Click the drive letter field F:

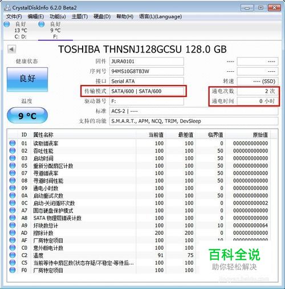pos(146,101)
